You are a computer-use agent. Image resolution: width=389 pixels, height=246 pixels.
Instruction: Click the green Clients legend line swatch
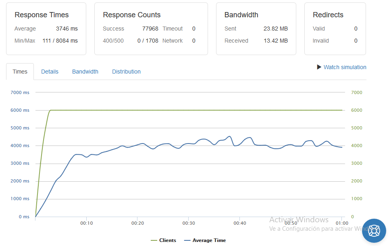[154, 240]
